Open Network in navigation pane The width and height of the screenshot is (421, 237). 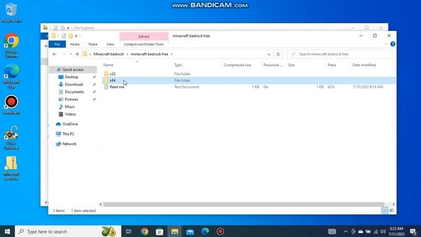click(69, 144)
